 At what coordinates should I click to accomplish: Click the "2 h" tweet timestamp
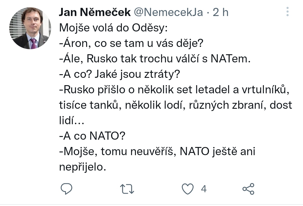[x=221, y=12]
